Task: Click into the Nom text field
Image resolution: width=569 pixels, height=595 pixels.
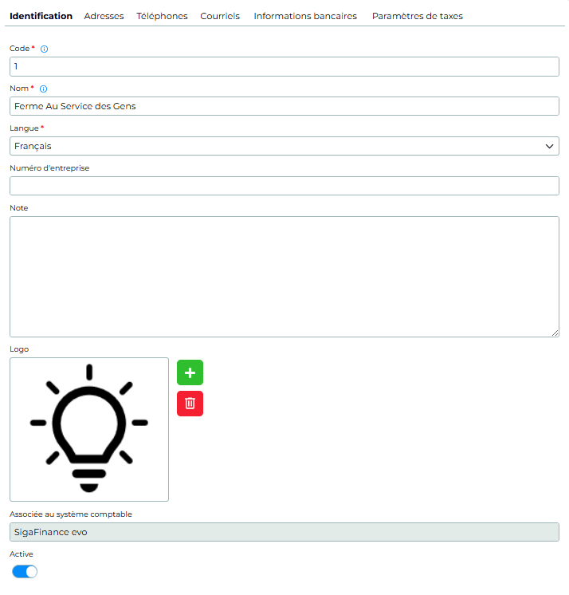Action: pyautogui.click(x=284, y=106)
